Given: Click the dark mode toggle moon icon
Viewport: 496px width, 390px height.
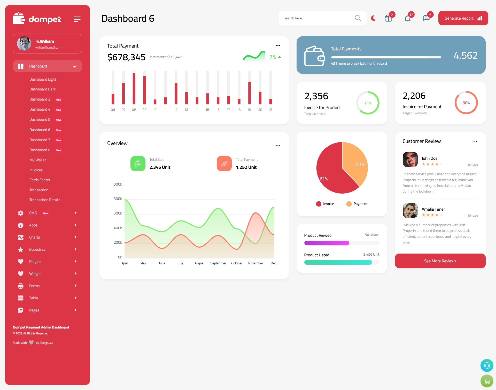Looking at the screenshot, I should click(373, 18).
